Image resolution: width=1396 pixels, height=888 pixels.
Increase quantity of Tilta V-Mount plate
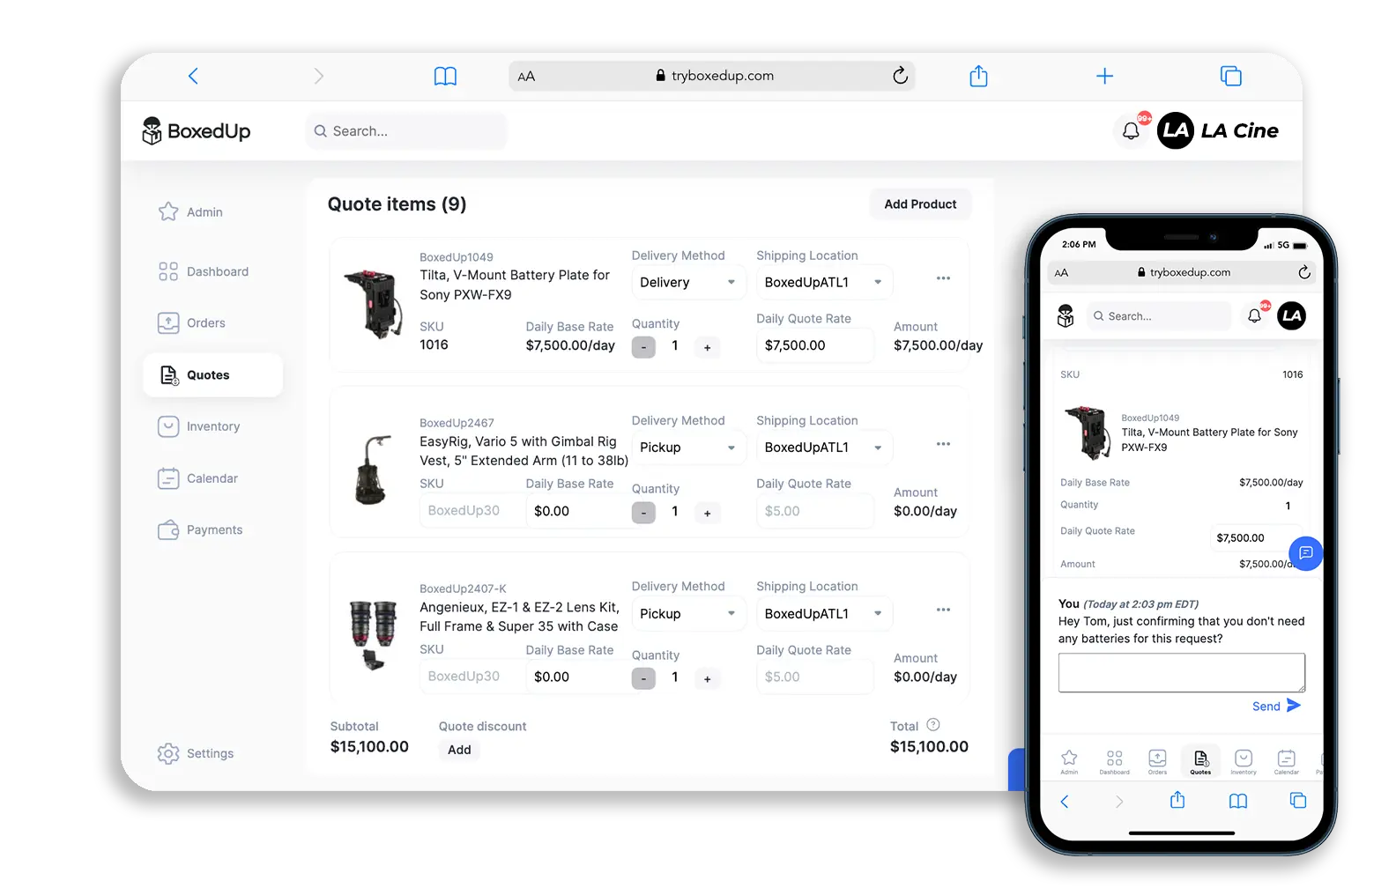tap(707, 347)
